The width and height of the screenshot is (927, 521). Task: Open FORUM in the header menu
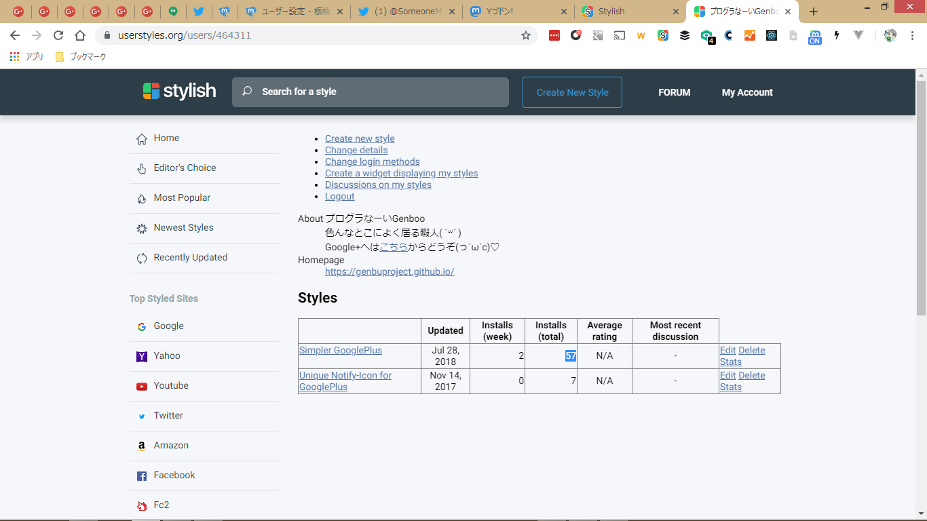click(674, 92)
